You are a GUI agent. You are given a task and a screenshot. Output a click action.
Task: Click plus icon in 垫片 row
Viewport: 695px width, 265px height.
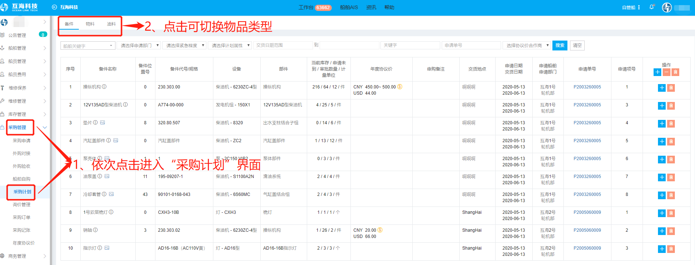pos(662,124)
